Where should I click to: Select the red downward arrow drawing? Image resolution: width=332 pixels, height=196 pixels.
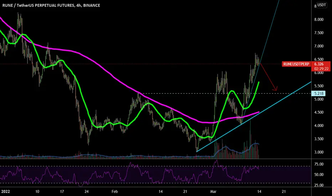pos(269,77)
